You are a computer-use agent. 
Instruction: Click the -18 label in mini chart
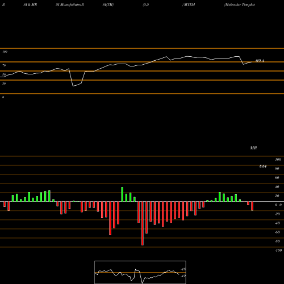click(183, 269)
